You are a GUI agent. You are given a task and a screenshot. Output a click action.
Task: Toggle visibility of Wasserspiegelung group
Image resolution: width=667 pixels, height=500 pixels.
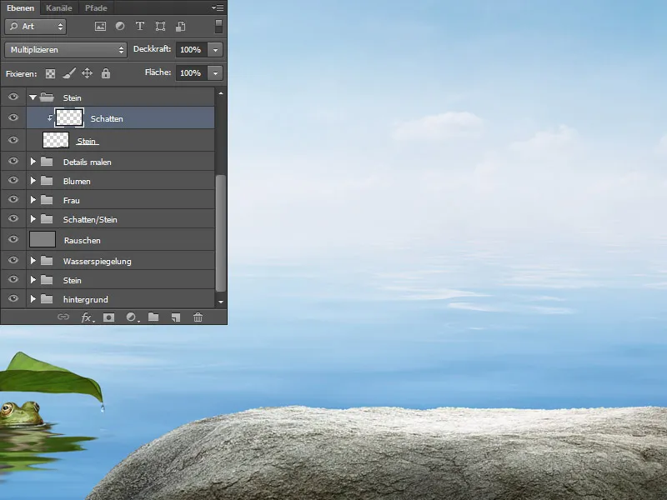click(x=13, y=260)
